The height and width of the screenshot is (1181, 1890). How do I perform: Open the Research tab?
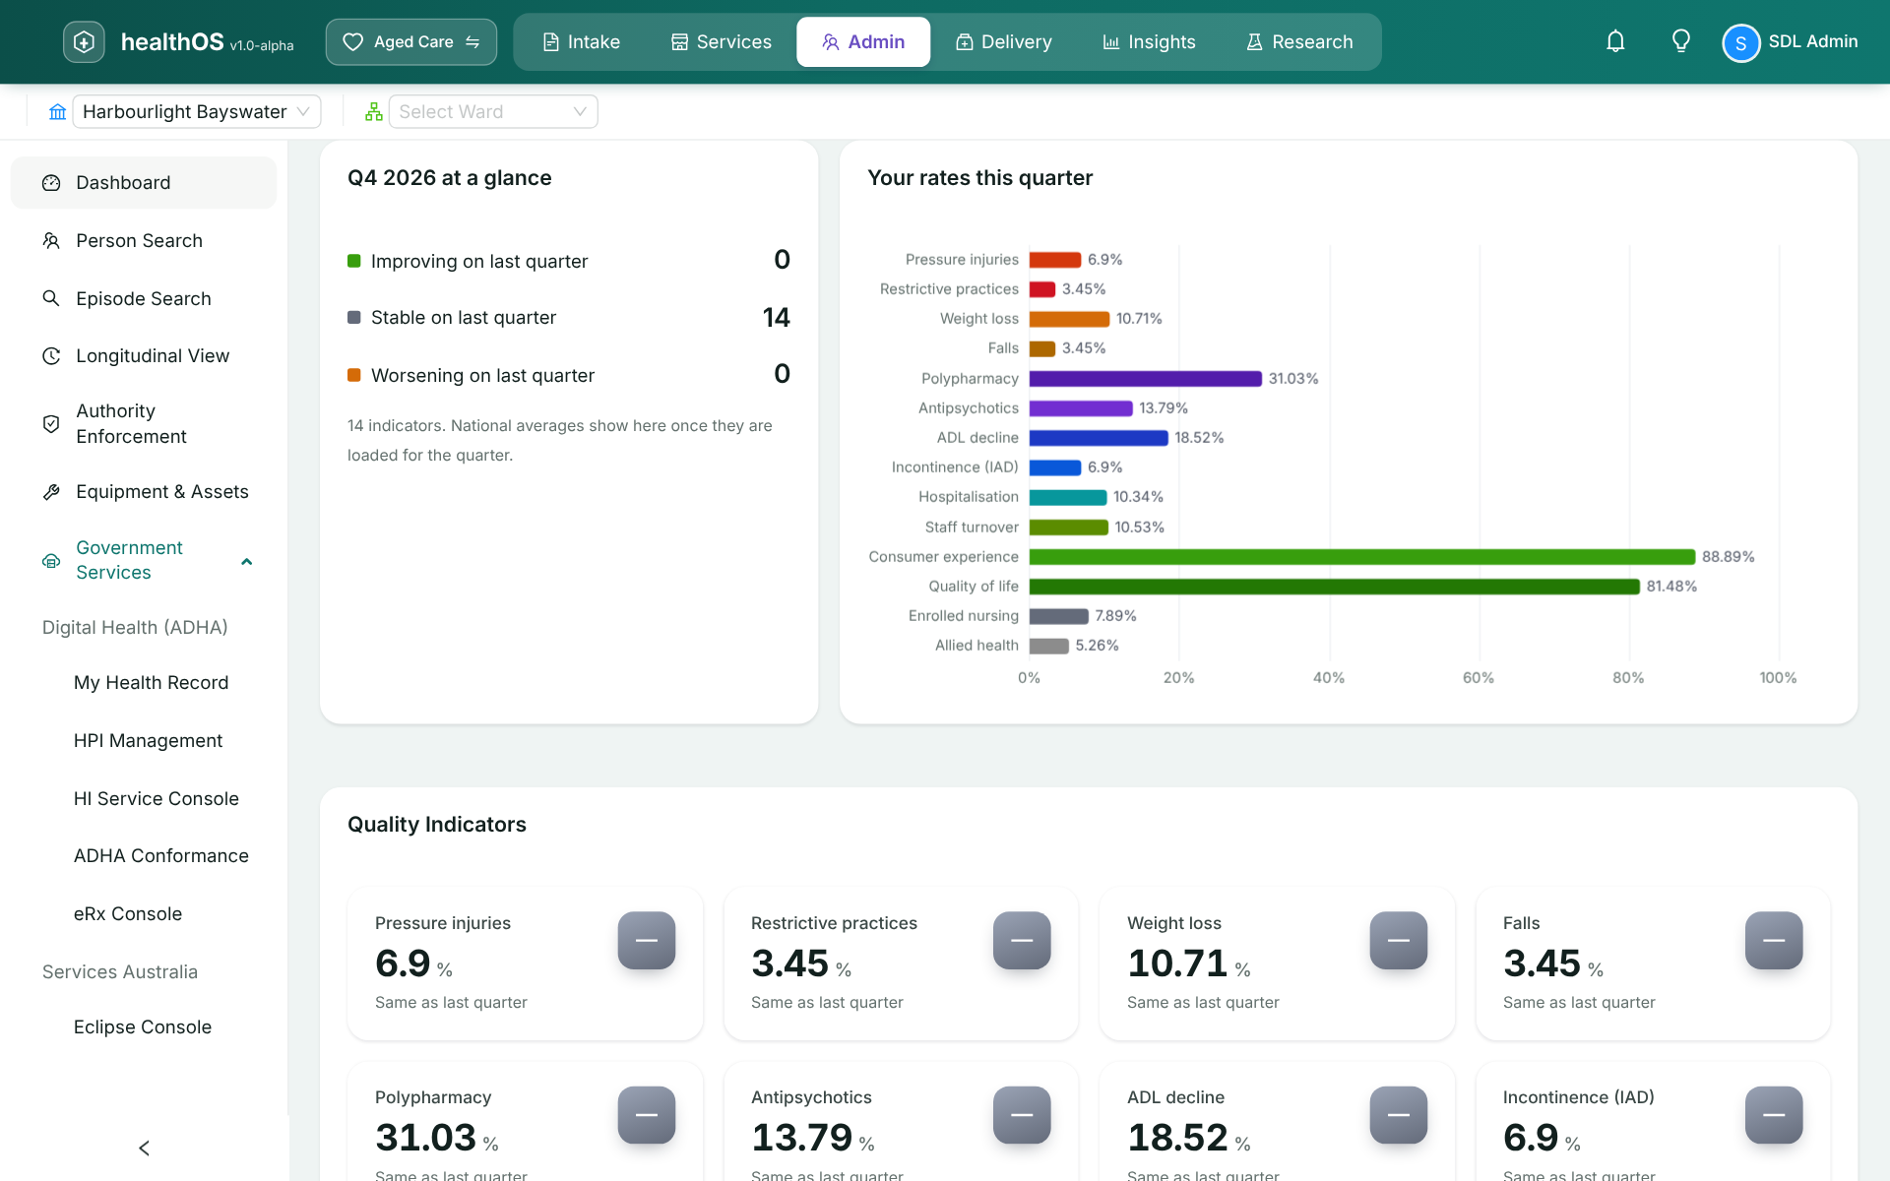1300,42
